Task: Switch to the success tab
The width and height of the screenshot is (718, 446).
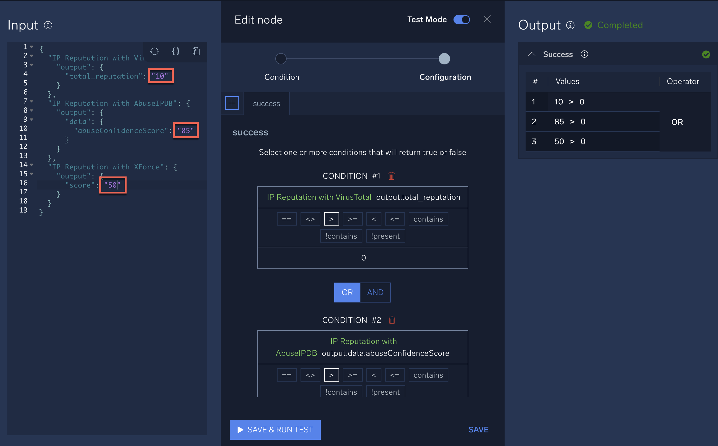Action: click(x=266, y=104)
